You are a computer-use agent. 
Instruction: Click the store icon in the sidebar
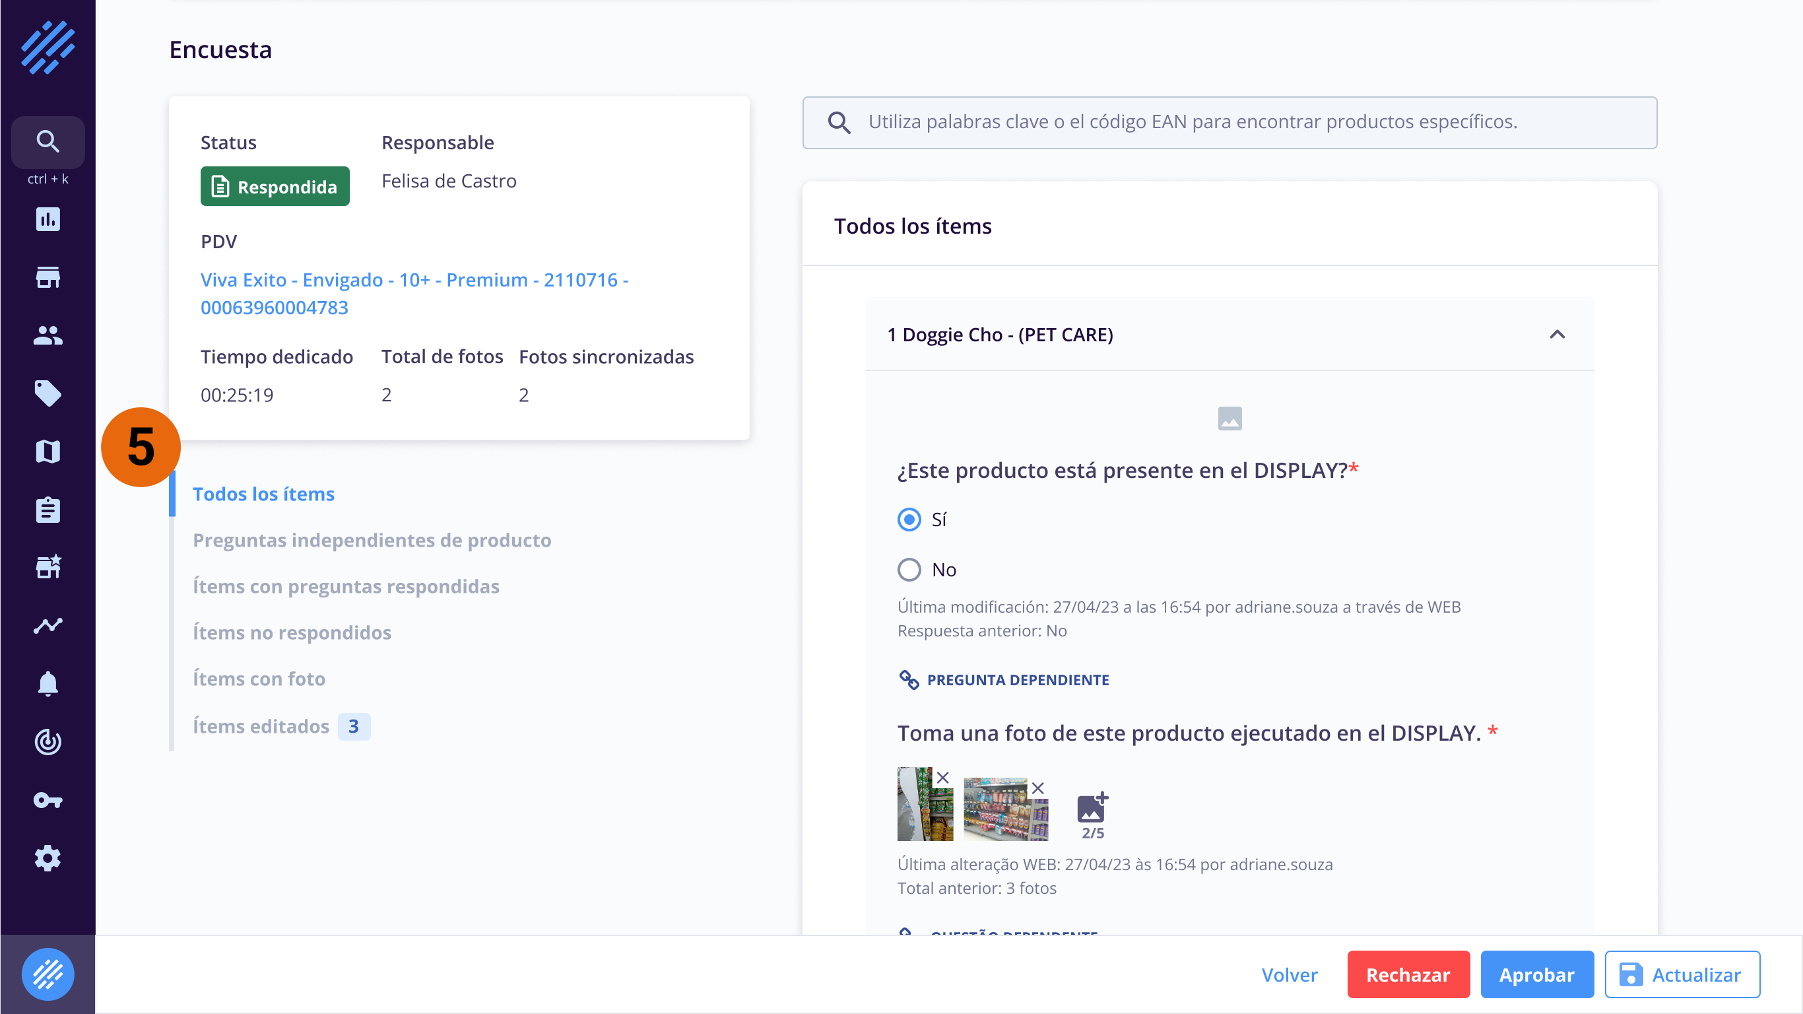click(48, 277)
